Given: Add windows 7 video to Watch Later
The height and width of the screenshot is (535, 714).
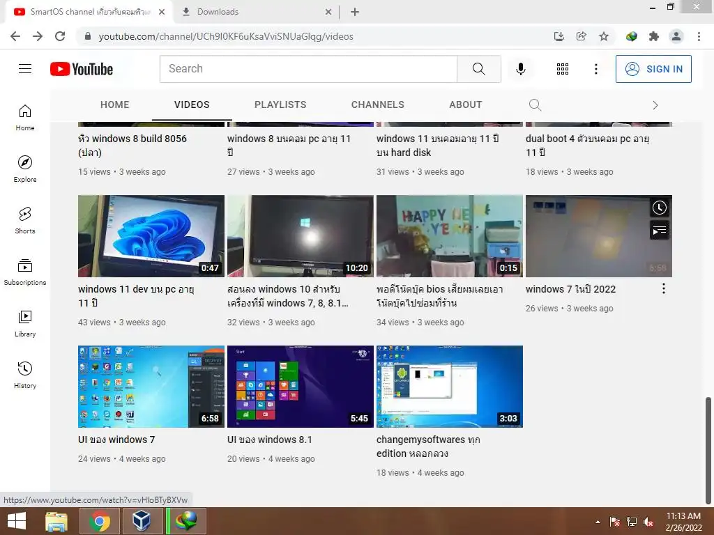Looking at the screenshot, I should [660, 208].
